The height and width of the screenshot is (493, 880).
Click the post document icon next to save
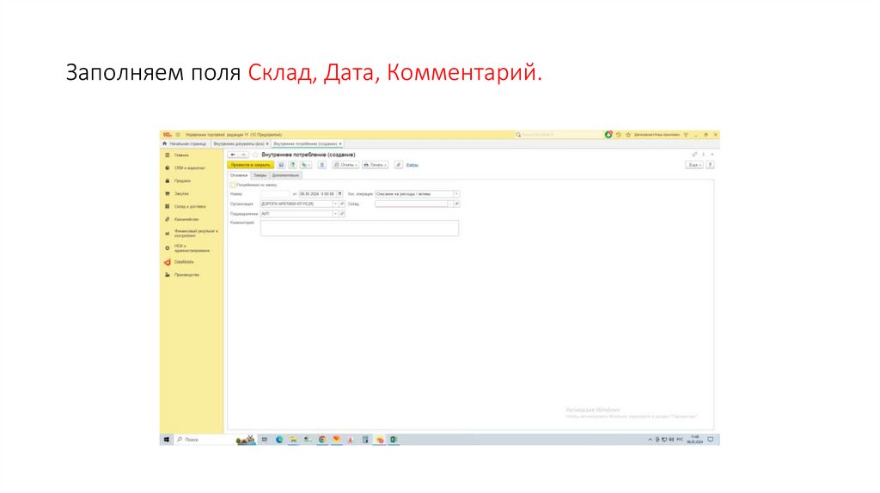pos(292,165)
